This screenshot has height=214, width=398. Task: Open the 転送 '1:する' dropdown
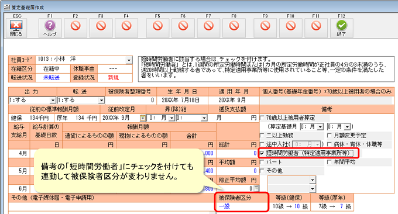click(x=101, y=101)
